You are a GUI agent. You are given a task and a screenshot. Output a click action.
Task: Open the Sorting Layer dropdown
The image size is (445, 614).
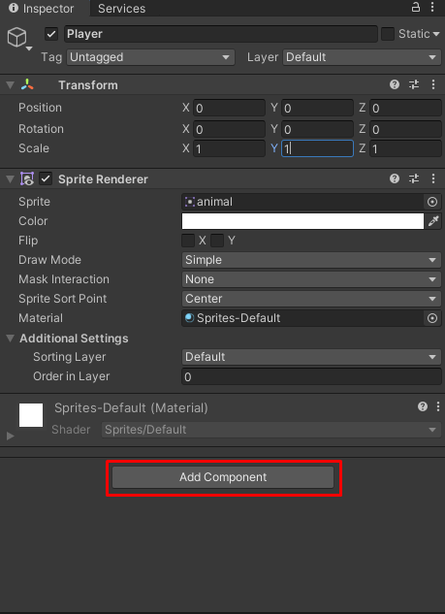pos(311,357)
